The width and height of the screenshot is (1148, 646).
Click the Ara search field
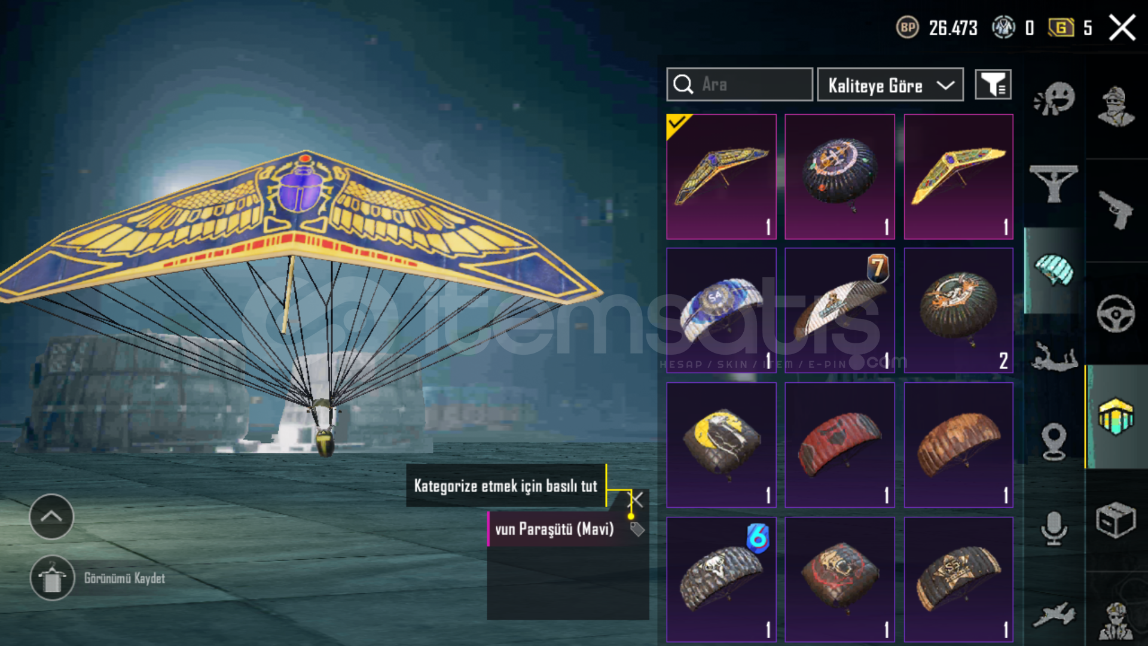740,84
